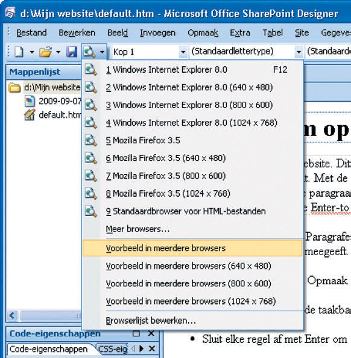Viewport: 351px width, 358px height.
Task: Close the Code-eigenschappen panel
Action: coord(151,333)
